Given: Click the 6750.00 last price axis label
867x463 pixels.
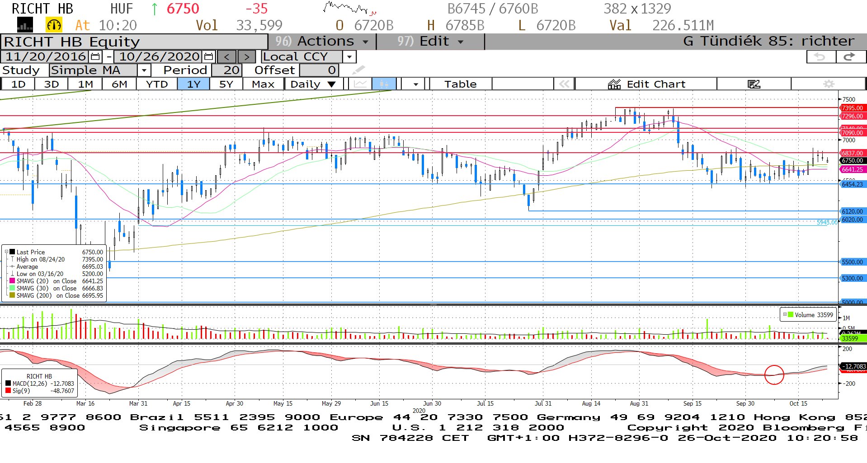Looking at the screenshot, I should click(853, 160).
